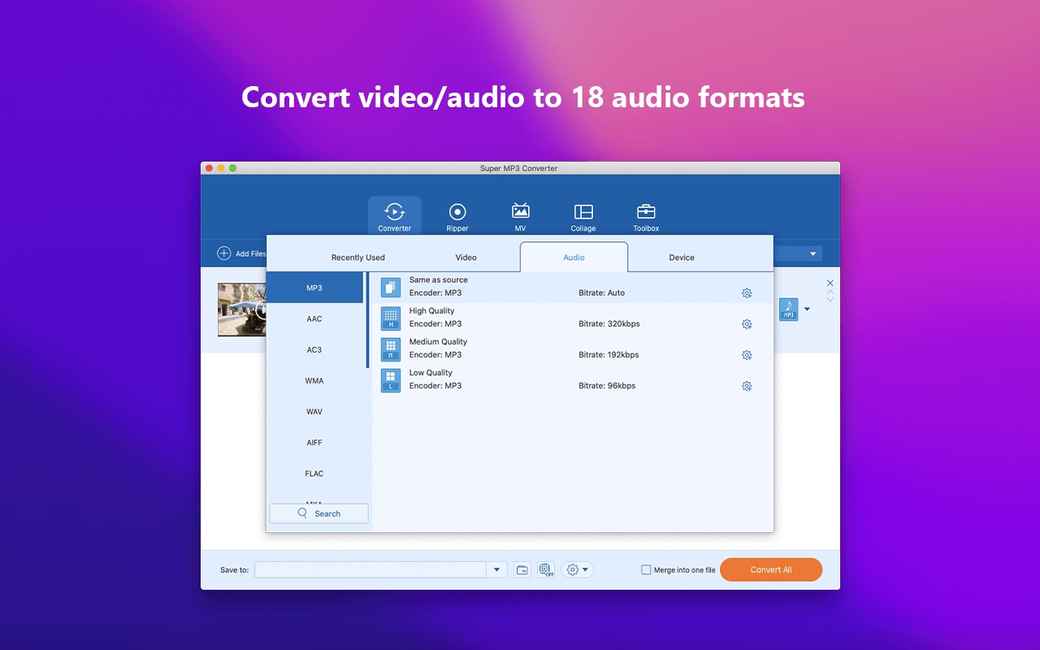This screenshot has width=1040, height=650.
Task: Click the Save to path field
Action: (371, 570)
